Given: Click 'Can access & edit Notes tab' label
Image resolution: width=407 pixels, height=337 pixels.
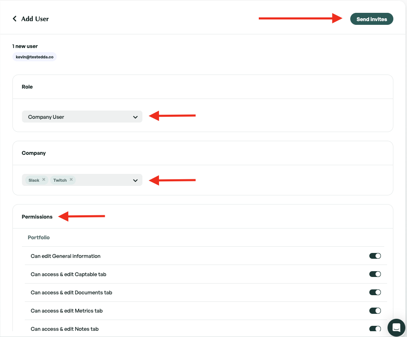Looking at the screenshot, I should (x=65, y=329).
